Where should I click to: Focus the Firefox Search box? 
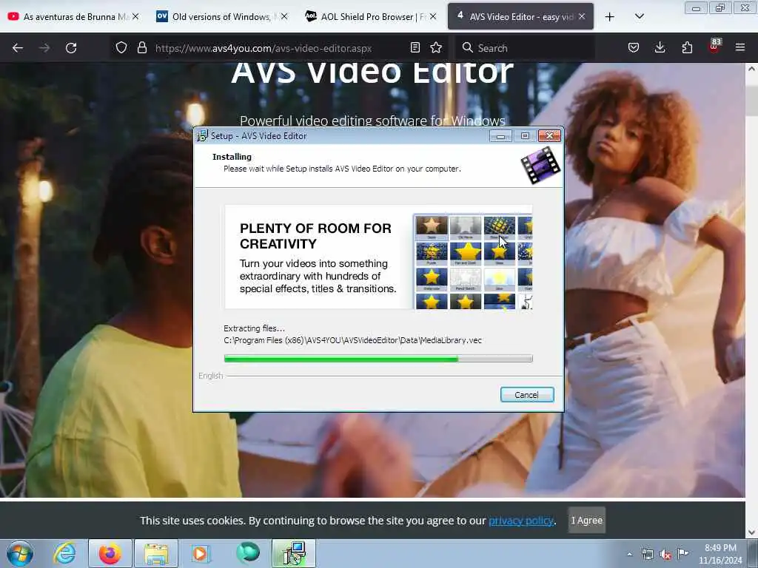point(526,48)
